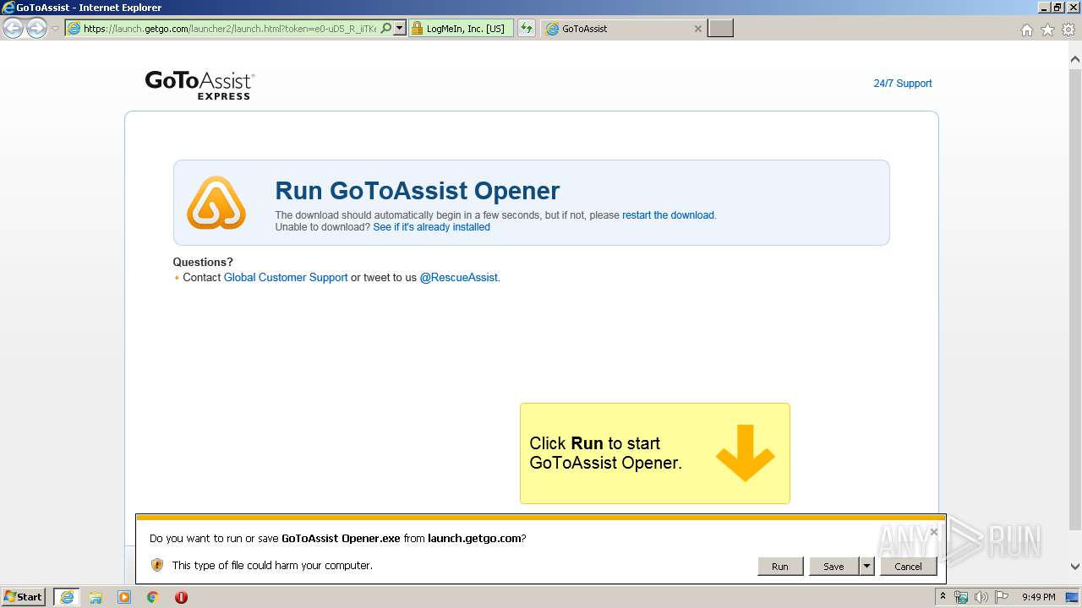The width and height of the screenshot is (1082, 608).
Task: Click the volume speaker tray icon
Action: (981, 597)
